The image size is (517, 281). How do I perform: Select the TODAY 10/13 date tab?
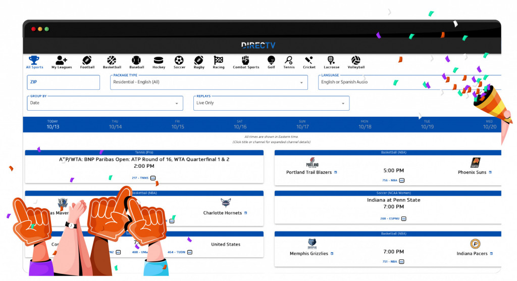coord(53,124)
